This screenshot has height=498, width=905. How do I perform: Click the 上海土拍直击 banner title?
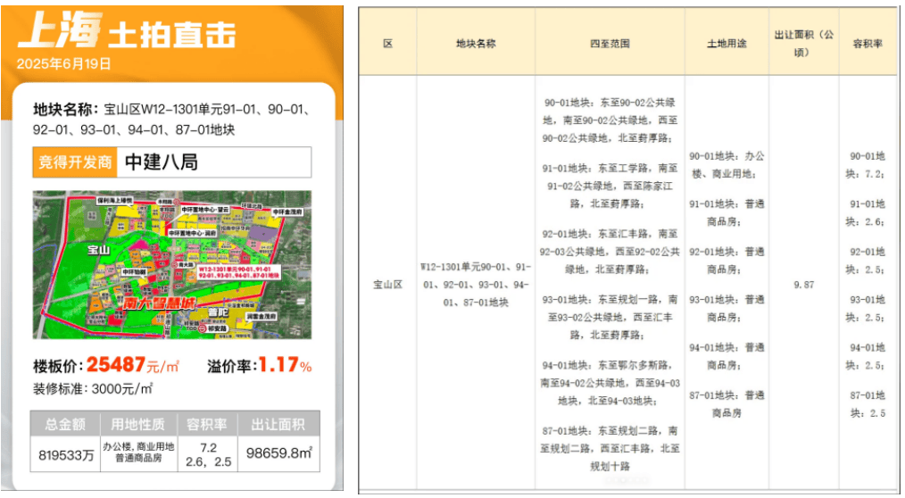click(126, 33)
